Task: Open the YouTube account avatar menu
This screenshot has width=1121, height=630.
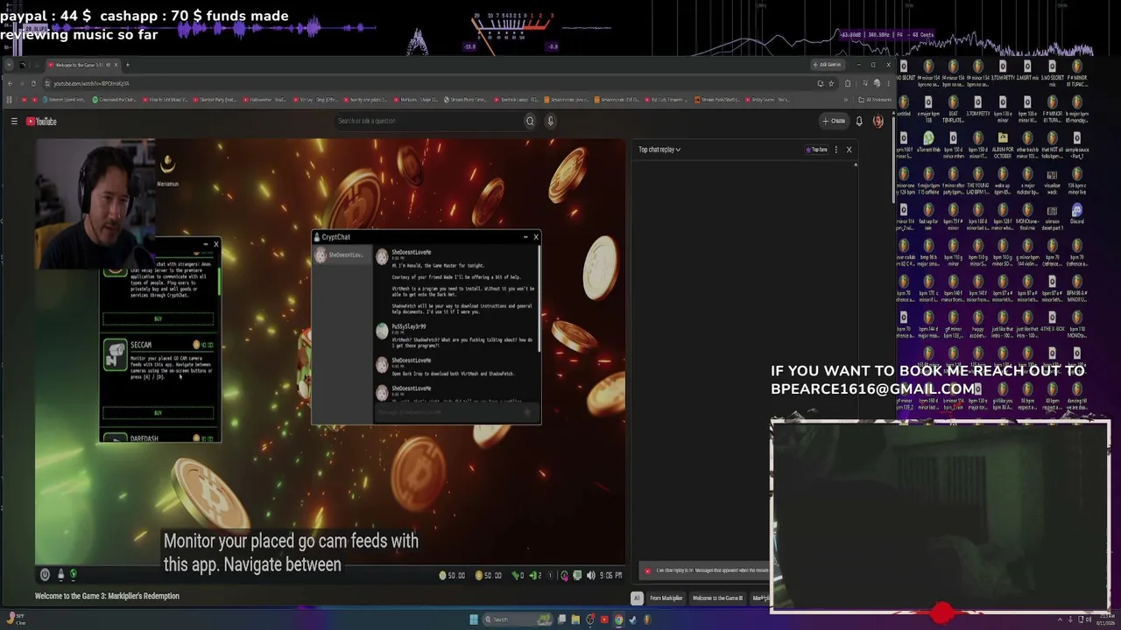Action: (878, 122)
